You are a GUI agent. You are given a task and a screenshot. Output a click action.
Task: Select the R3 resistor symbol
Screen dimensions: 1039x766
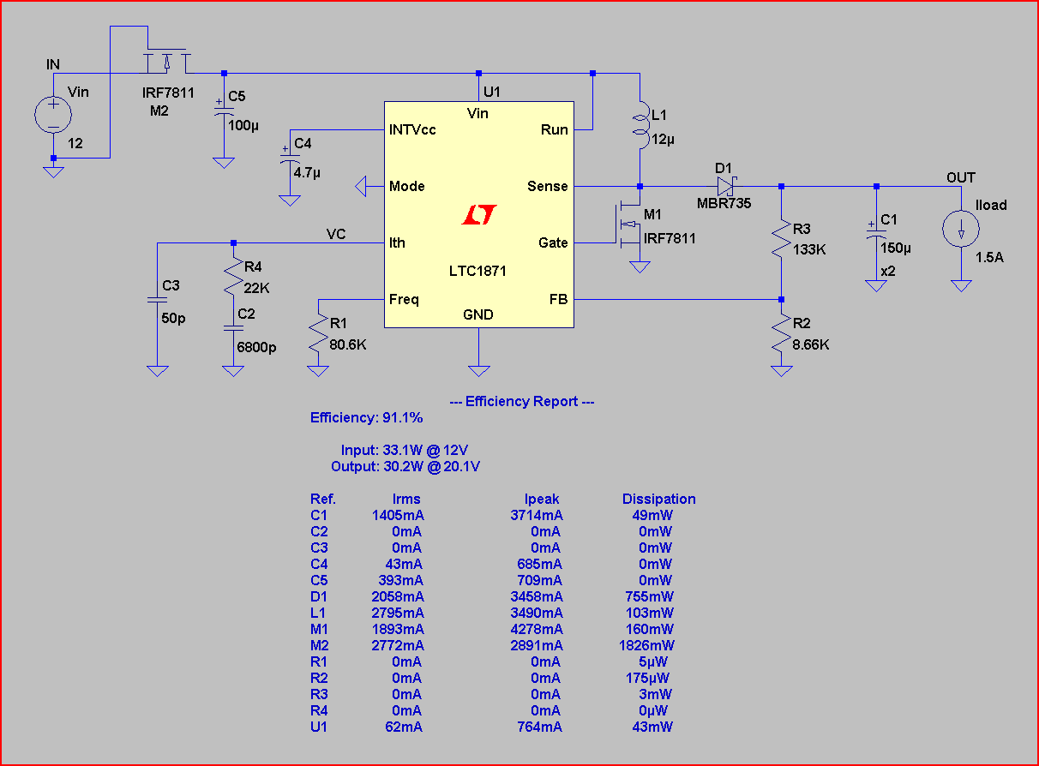[x=780, y=239]
